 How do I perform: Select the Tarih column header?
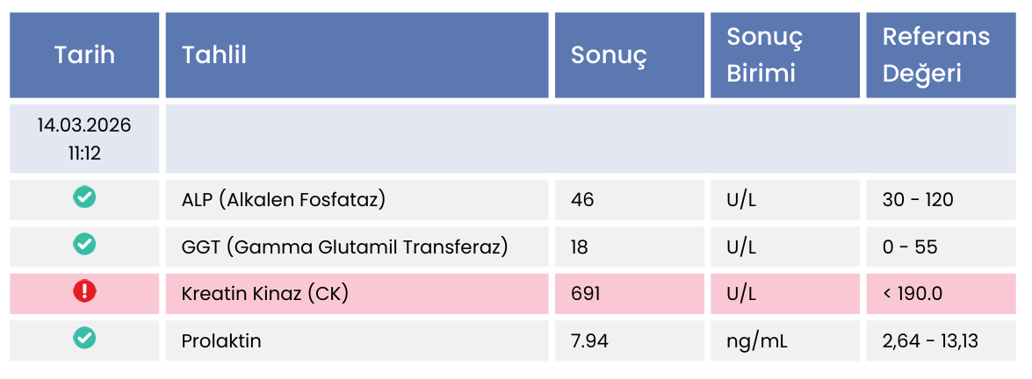point(84,55)
